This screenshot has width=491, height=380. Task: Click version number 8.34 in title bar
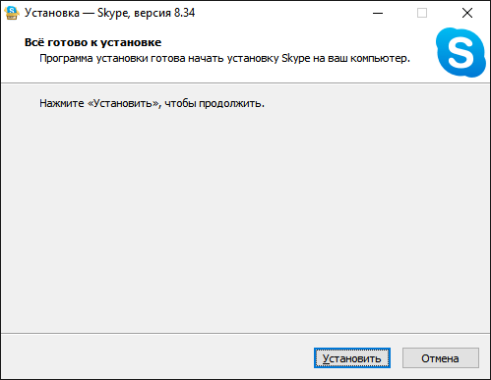pyautogui.click(x=184, y=13)
